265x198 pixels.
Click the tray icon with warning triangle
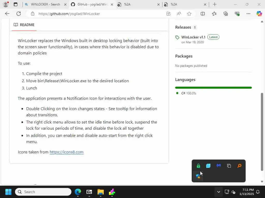[x=198, y=176]
